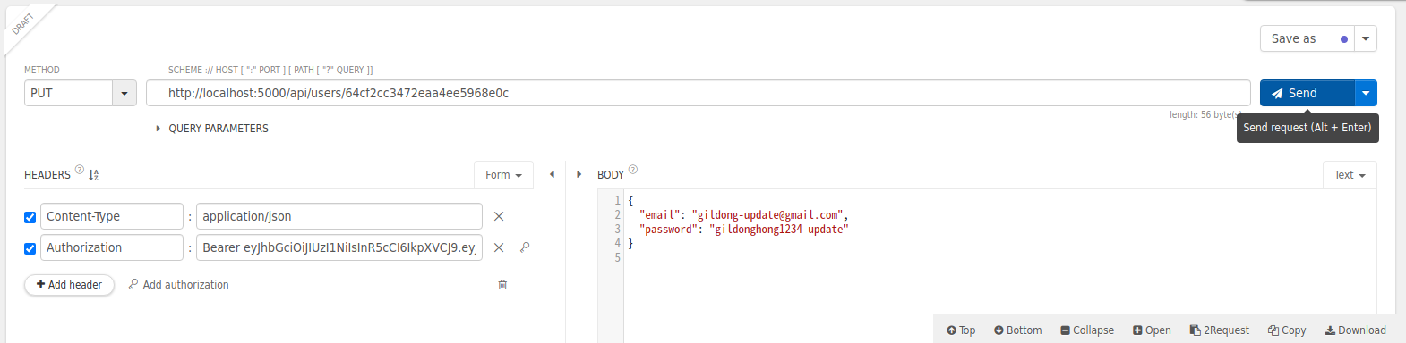
Task: Click the Collapse response button
Action: [1087, 330]
